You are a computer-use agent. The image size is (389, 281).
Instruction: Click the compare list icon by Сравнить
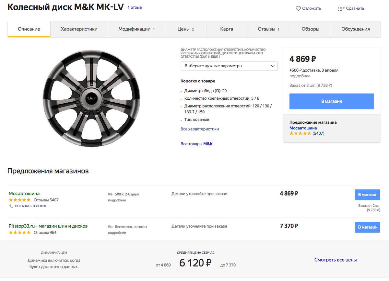pyautogui.click(x=341, y=9)
